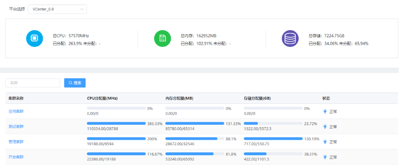Click the CPU分配量(MHz) column header
The width and height of the screenshot is (399, 167).
[102, 98]
